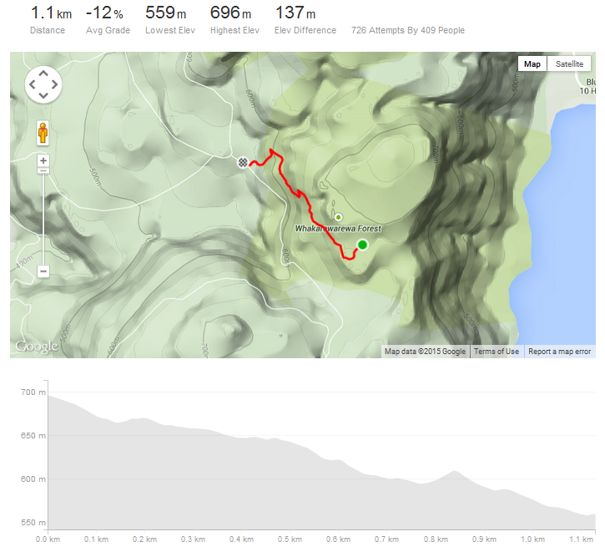Open the Terms of Use link

497,352
